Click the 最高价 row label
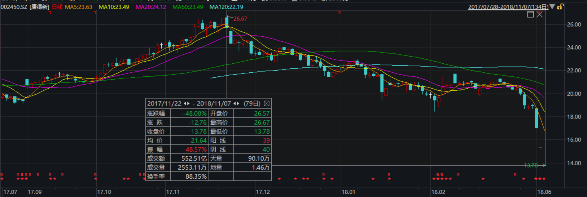The image size is (587, 197). coord(219,122)
